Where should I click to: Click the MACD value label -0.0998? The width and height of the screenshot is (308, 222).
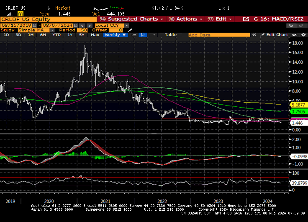[x=298, y=157]
